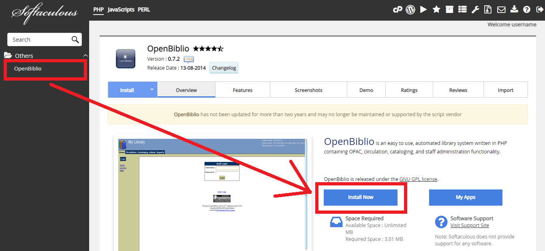Open the version note popup beside 0.7.2
This screenshot has height=251, width=545.
click(x=188, y=59)
